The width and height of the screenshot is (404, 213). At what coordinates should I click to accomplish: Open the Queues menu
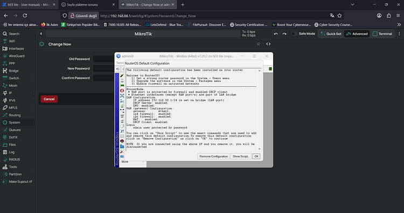point(12,130)
